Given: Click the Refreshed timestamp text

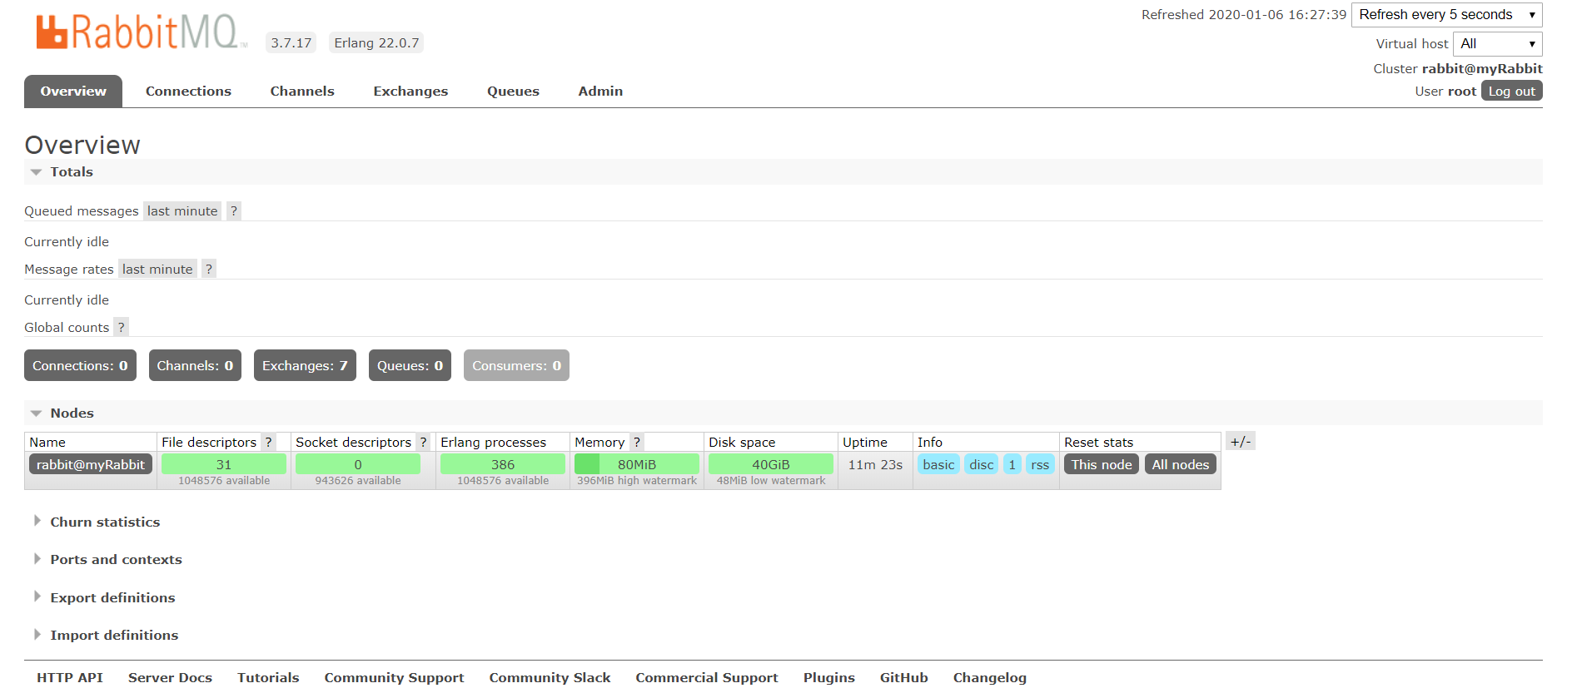Looking at the screenshot, I should point(1244,15).
